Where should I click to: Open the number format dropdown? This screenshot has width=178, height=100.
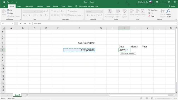(x=101, y=11)
